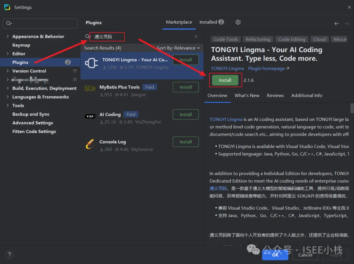Click the Search Results (4) label

click(x=103, y=48)
